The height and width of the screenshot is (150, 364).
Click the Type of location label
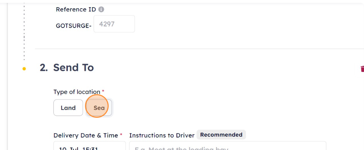click(x=77, y=92)
